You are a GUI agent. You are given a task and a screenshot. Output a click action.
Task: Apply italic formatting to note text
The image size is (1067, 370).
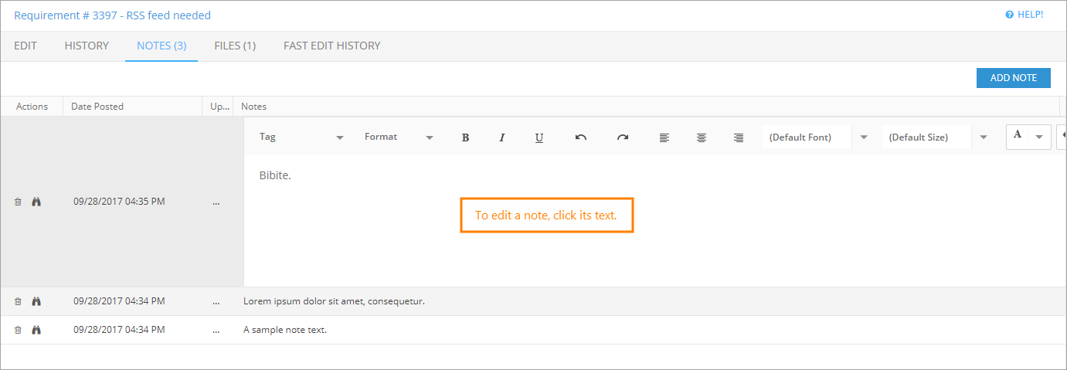click(x=502, y=137)
